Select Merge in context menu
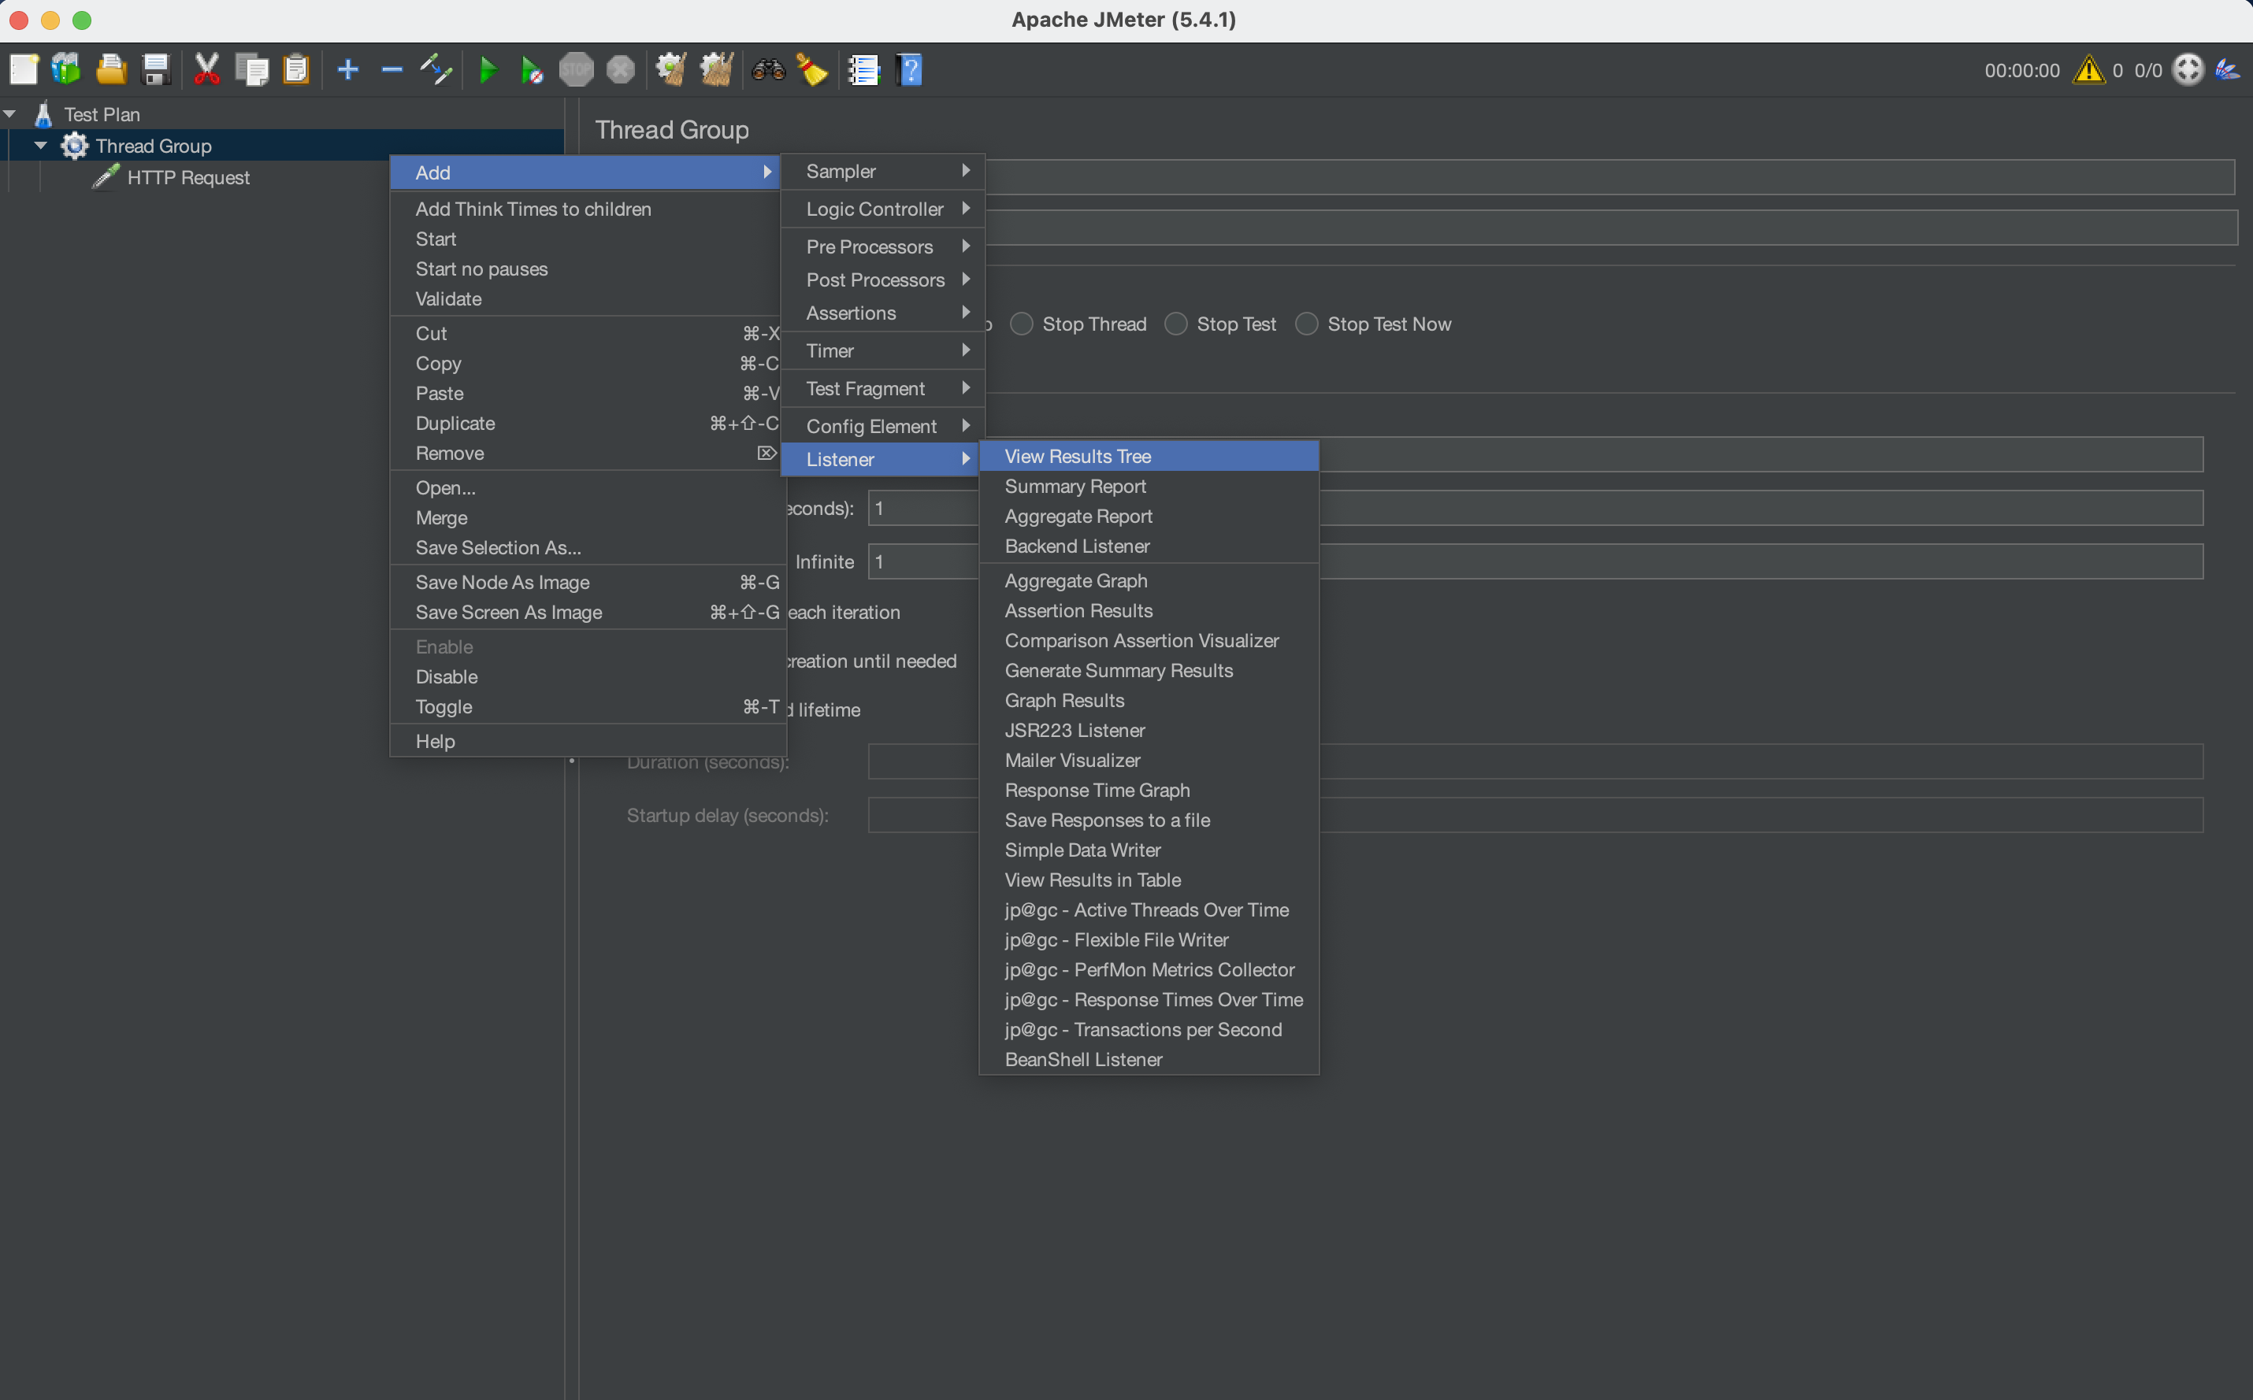This screenshot has height=1400, width=2253. pyautogui.click(x=588, y=517)
